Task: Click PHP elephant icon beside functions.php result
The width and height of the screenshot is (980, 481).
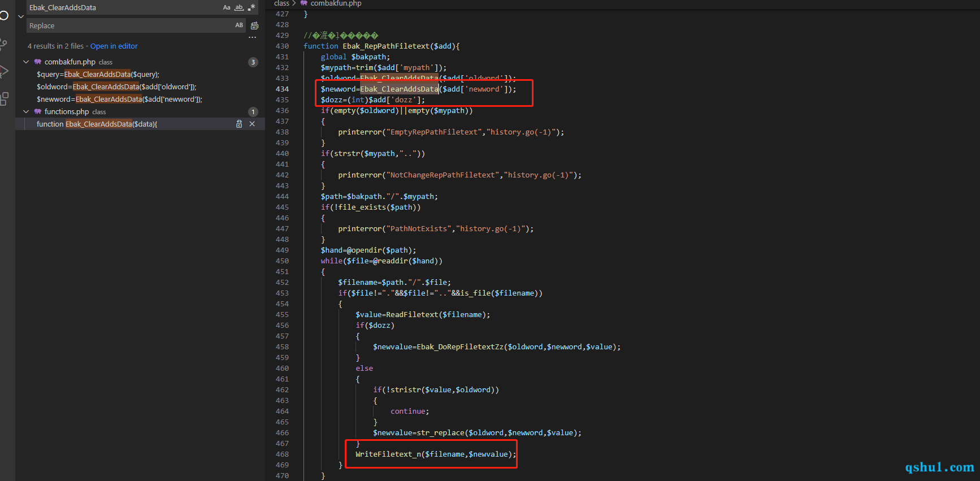Action: tap(38, 111)
